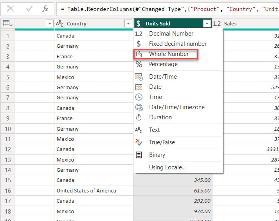
Task: Click the fx function icon
Action: coord(45,9)
